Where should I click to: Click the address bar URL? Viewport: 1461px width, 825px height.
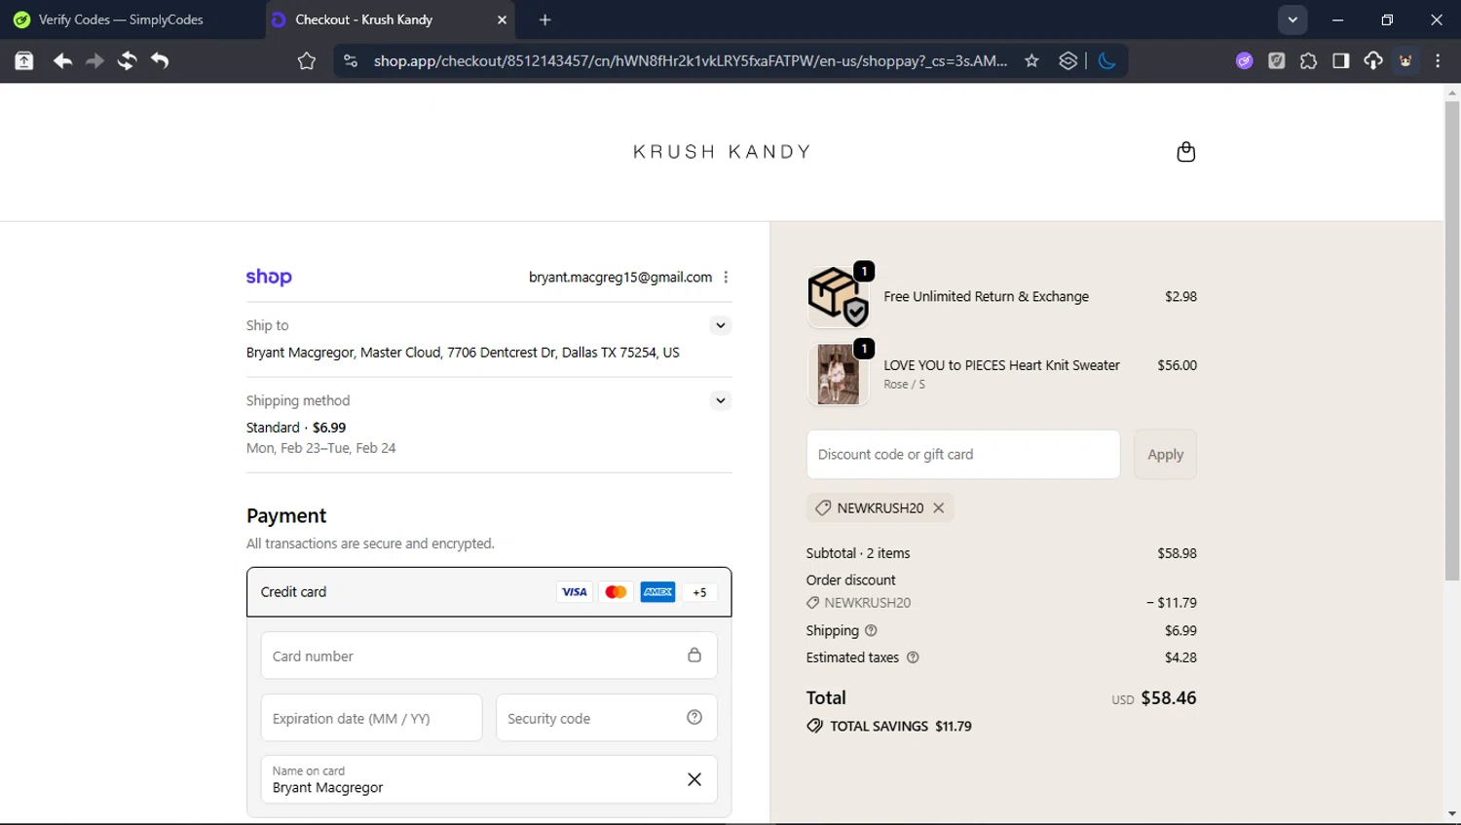[691, 60]
